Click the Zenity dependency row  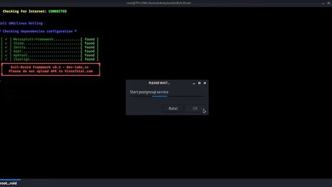pos(50,47)
